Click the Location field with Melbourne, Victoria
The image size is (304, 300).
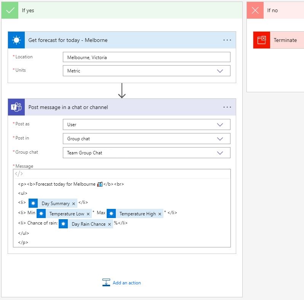pyautogui.click(x=147, y=57)
